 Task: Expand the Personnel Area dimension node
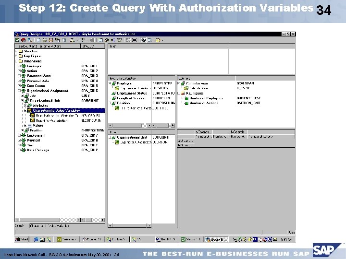point(19,76)
